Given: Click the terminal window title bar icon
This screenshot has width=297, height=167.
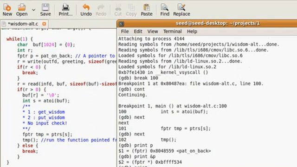Looking at the screenshot, I should (x=121, y=24).
